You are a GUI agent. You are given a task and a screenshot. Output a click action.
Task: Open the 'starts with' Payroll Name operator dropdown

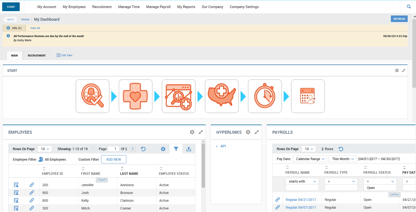click(302, 181)
